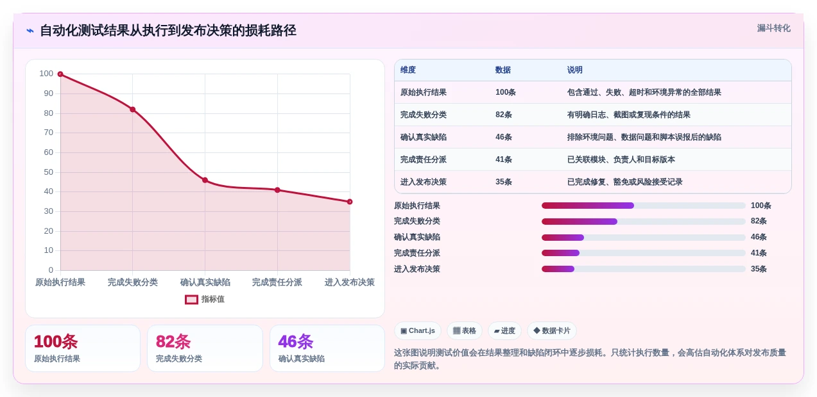Click description 包含通过、失败、超时和环境异常的全部结果

[x=644, y=92]
